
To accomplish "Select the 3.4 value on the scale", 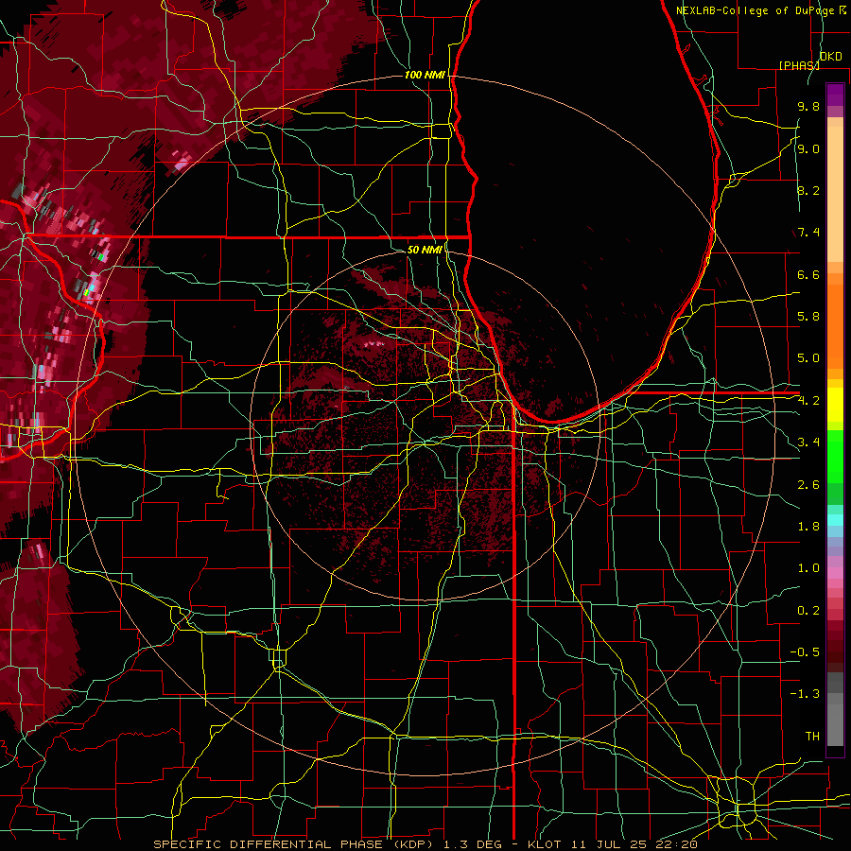I will pyautogui.click(x=808, y=443).
